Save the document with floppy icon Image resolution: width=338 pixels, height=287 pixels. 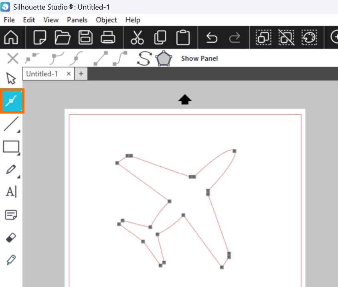click(x=85, y=38)
